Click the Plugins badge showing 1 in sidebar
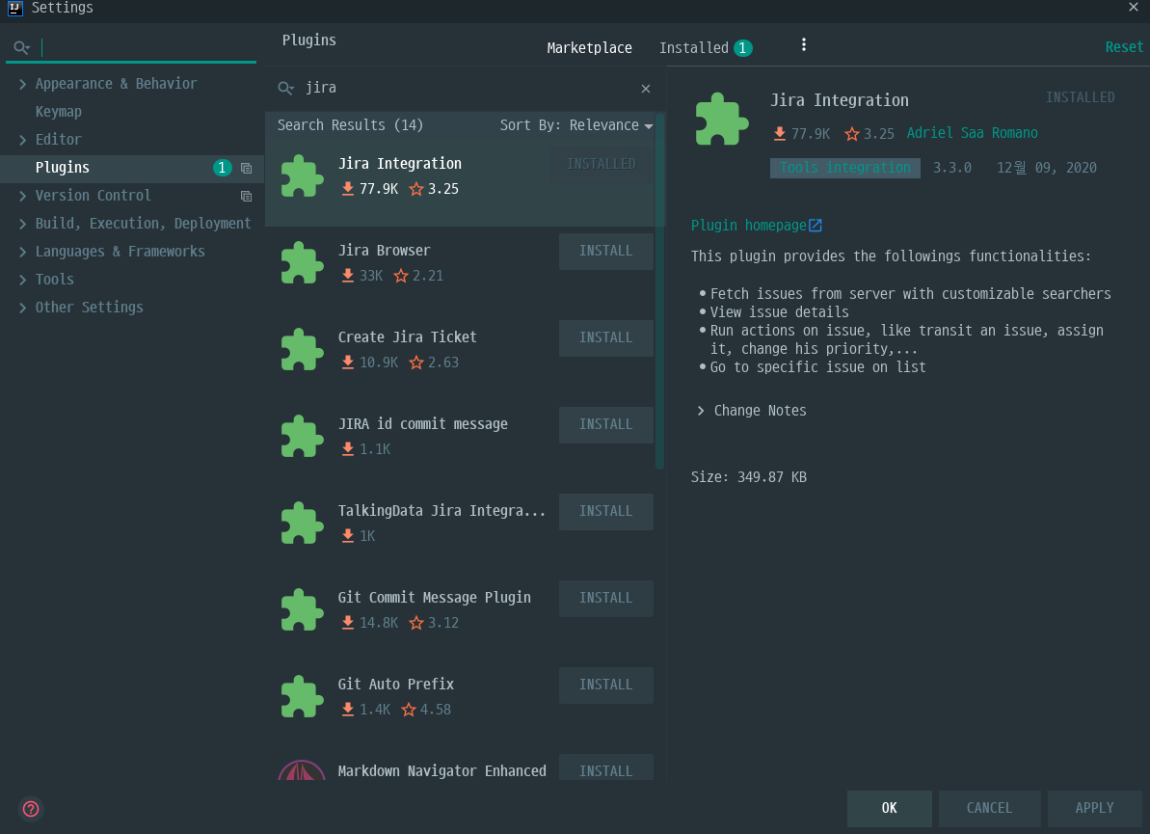This screenshot has width=1150, height=834. tap(223, 168)
